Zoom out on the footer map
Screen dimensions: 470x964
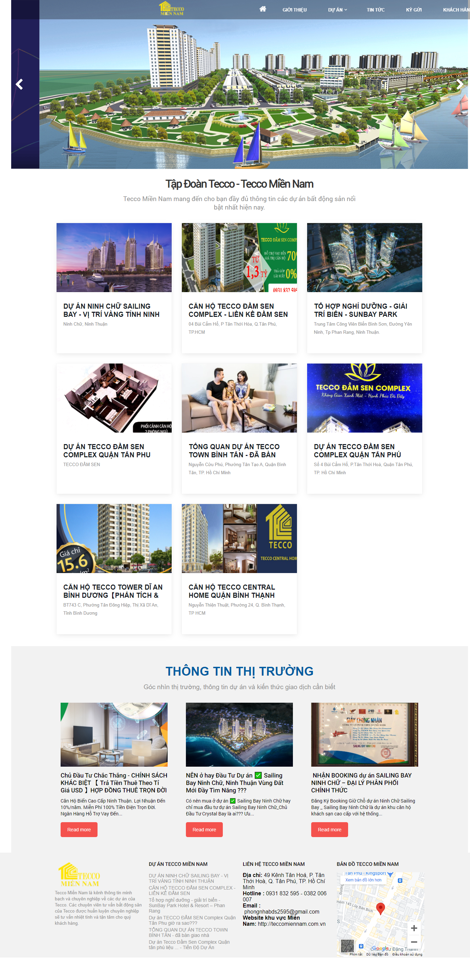point(414,942)
